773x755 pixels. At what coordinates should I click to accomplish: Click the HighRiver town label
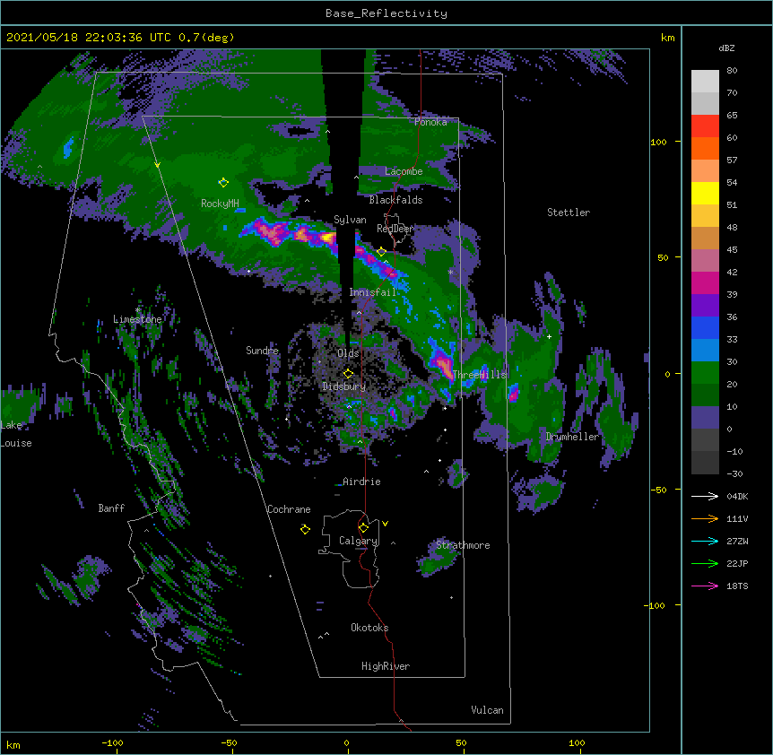click(x=386, y=666)
